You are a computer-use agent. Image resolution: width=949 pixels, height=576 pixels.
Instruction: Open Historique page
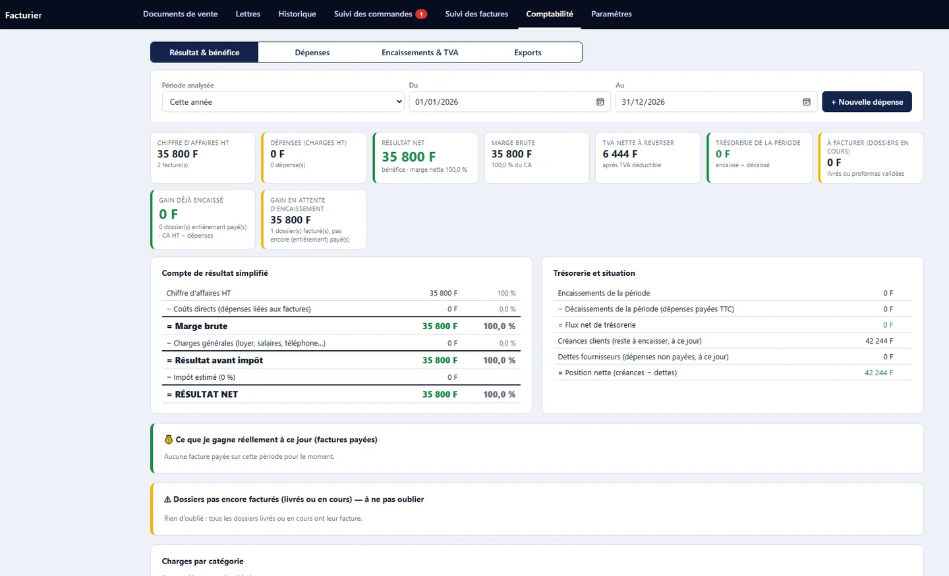tap(297, 14)
